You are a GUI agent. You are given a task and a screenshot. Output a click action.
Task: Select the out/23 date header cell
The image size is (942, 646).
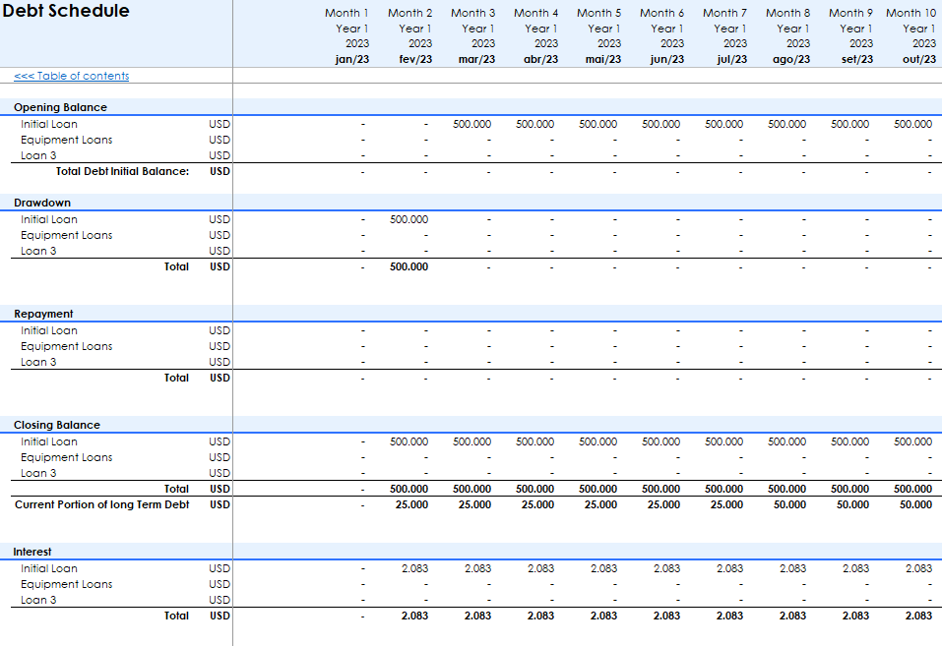pyautogui.click(x=916, y=59)
